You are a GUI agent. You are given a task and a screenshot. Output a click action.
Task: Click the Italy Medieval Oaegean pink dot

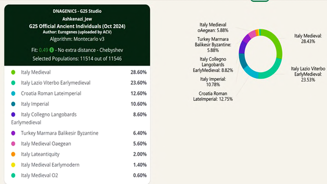point(13,144)
